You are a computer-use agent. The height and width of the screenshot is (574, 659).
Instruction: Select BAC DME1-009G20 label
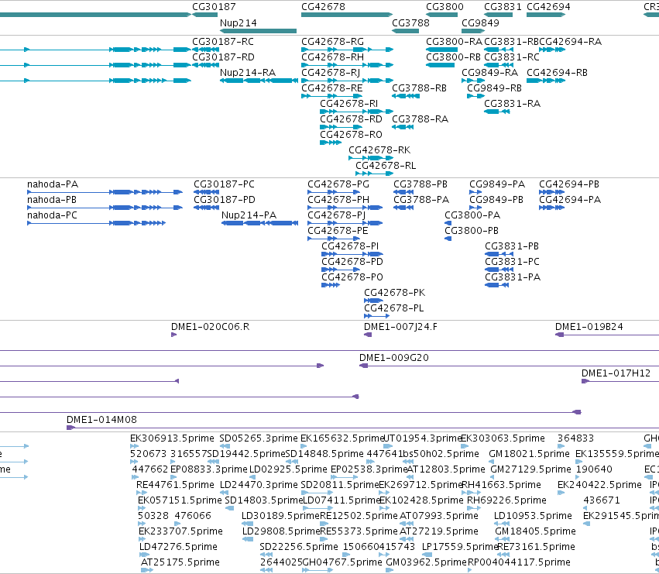click(394, 358)
